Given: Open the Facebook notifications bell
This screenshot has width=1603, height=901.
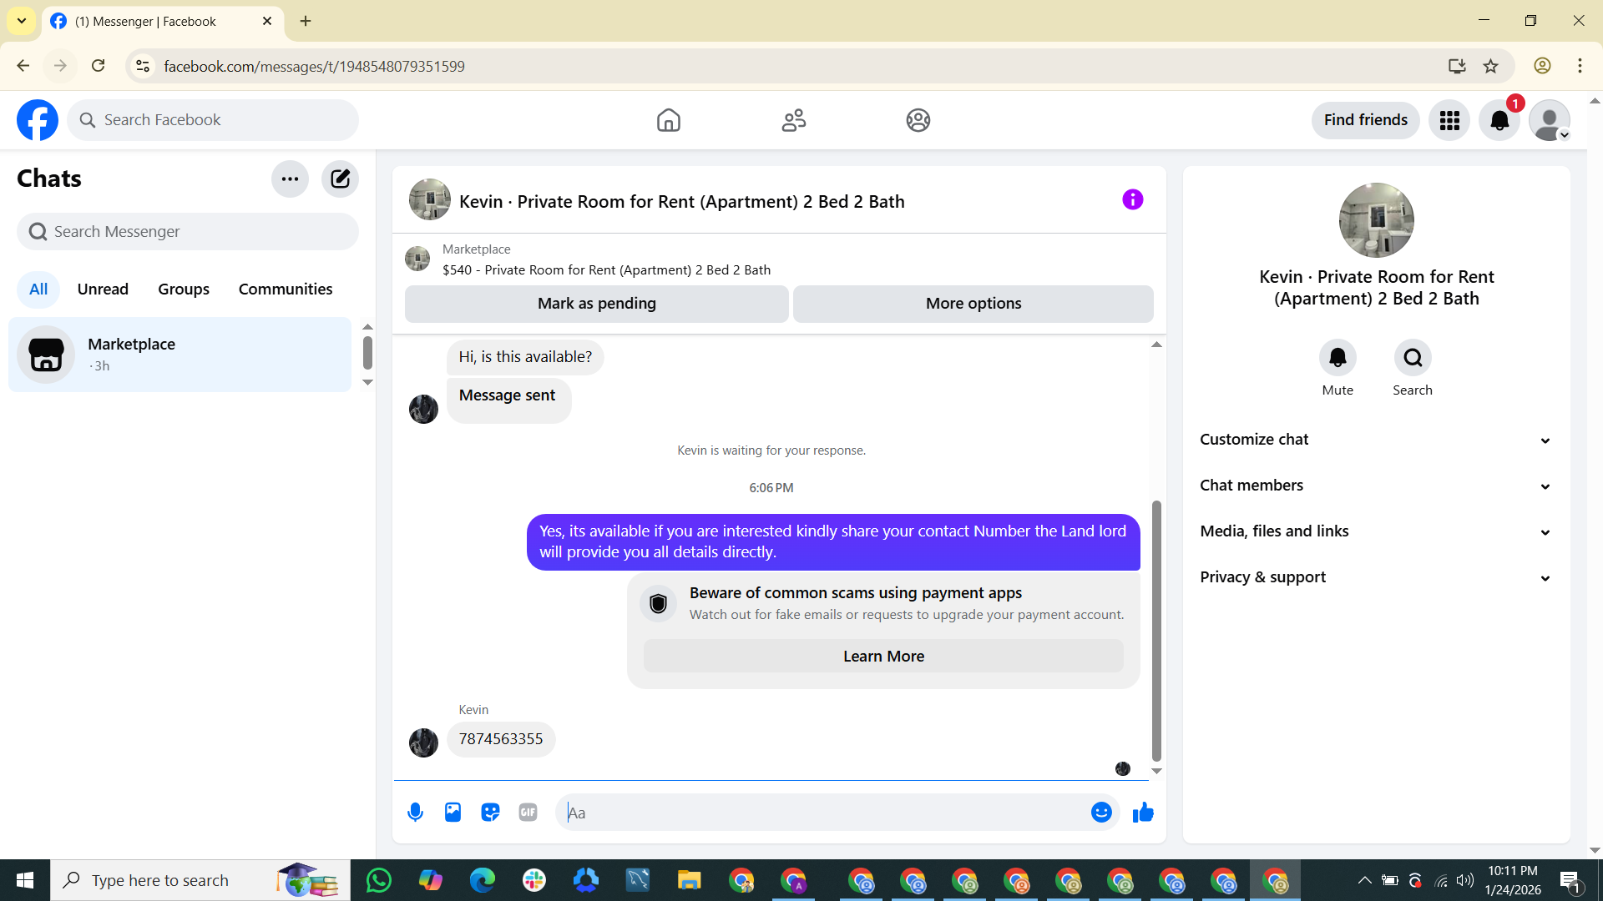Looking at the screenshot, I should click(1499, 120).
